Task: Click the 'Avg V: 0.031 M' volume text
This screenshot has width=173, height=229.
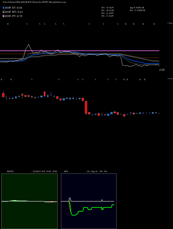Action: click(x=137, y=7)
